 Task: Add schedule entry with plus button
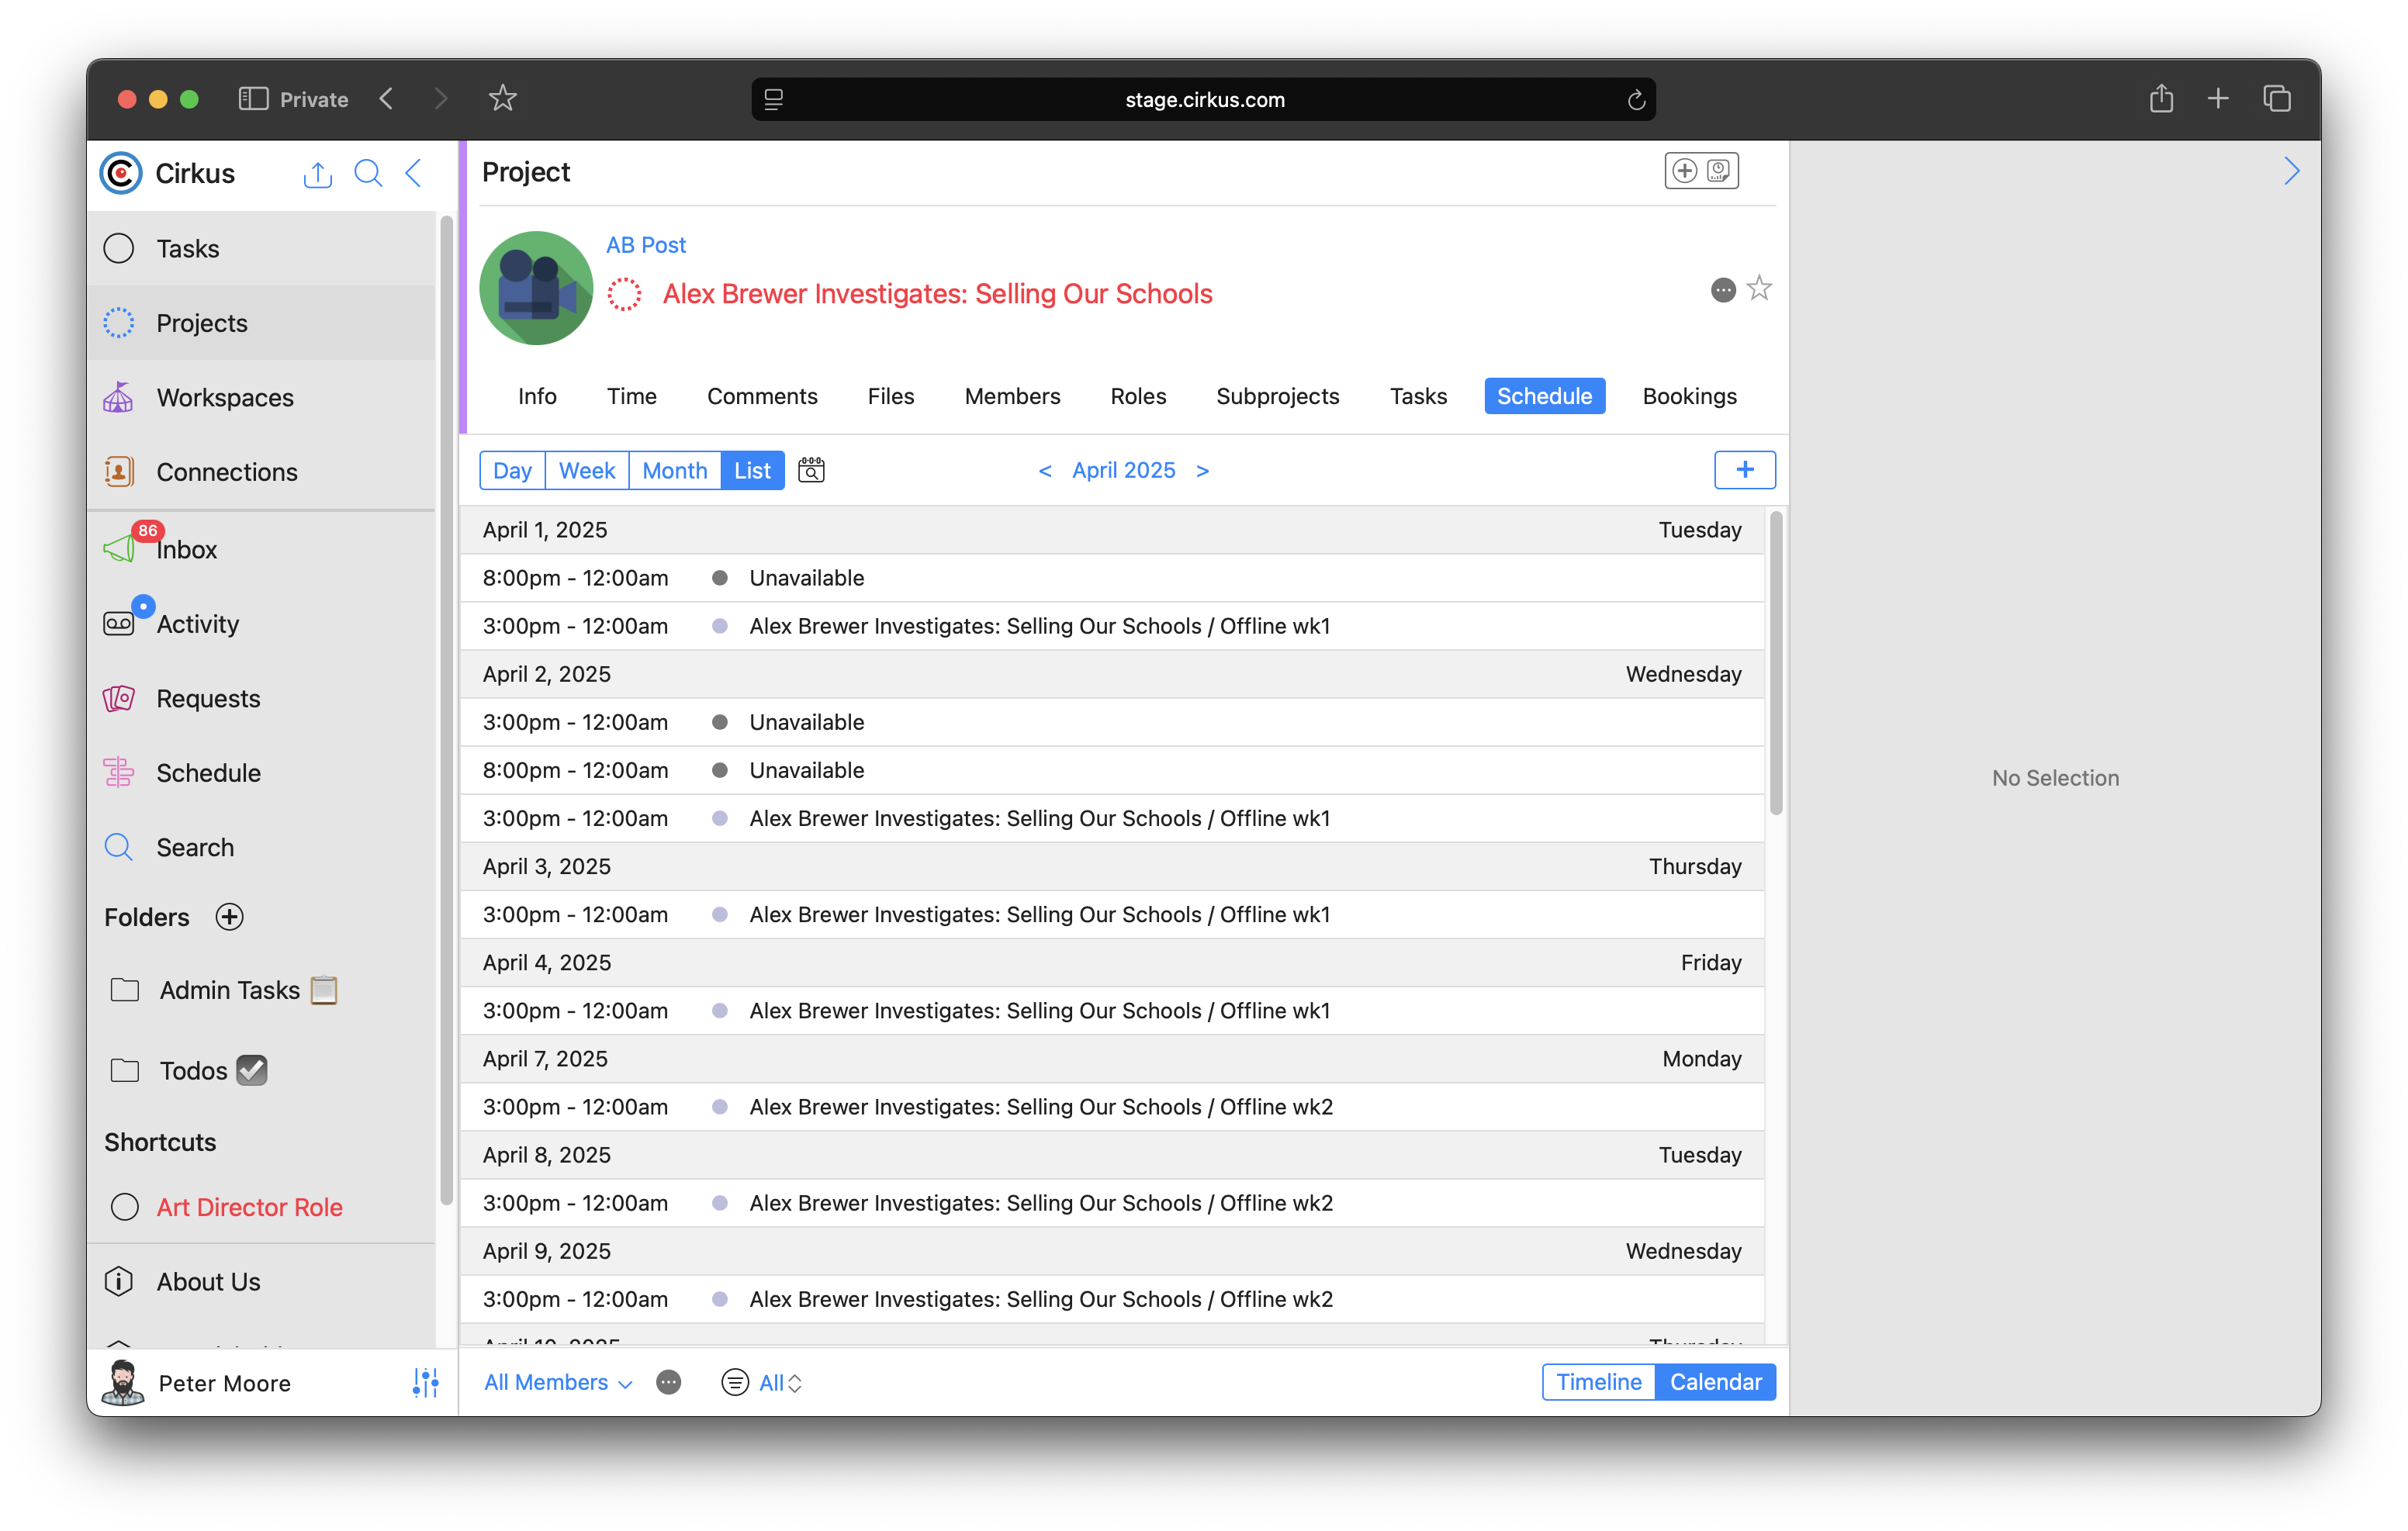click(1744, 470)
